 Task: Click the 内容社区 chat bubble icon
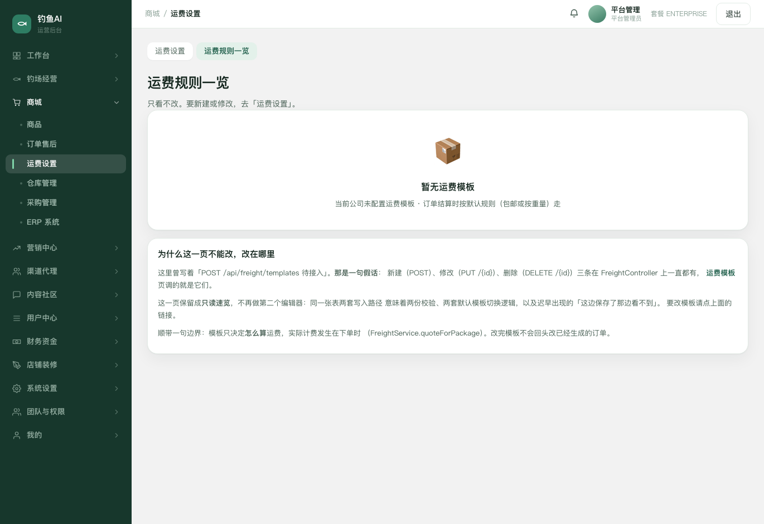coord(17,295)
